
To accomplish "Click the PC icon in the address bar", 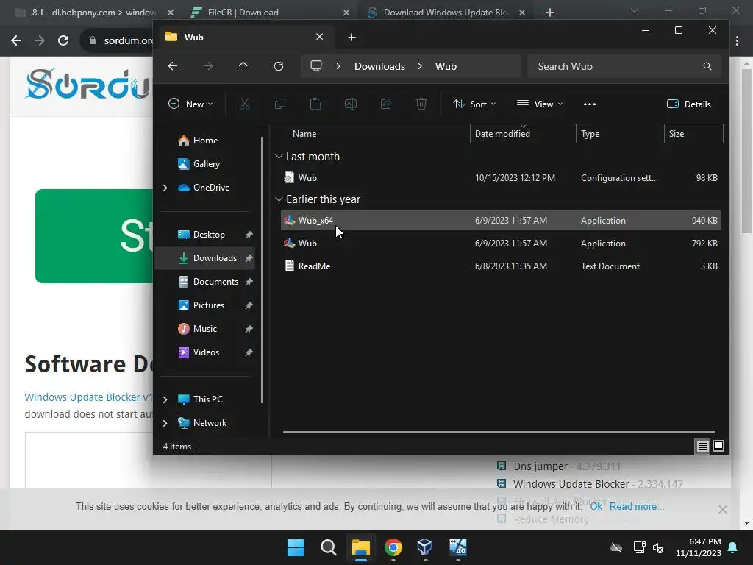I will pyautogui.click(x=316, y=66).
